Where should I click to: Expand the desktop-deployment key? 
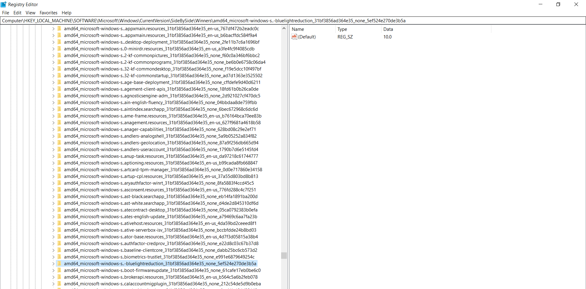point(53,42)
